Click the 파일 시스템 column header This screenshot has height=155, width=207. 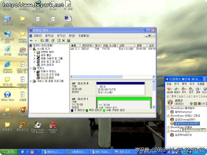pyautogui.click(x=110, y=45)
